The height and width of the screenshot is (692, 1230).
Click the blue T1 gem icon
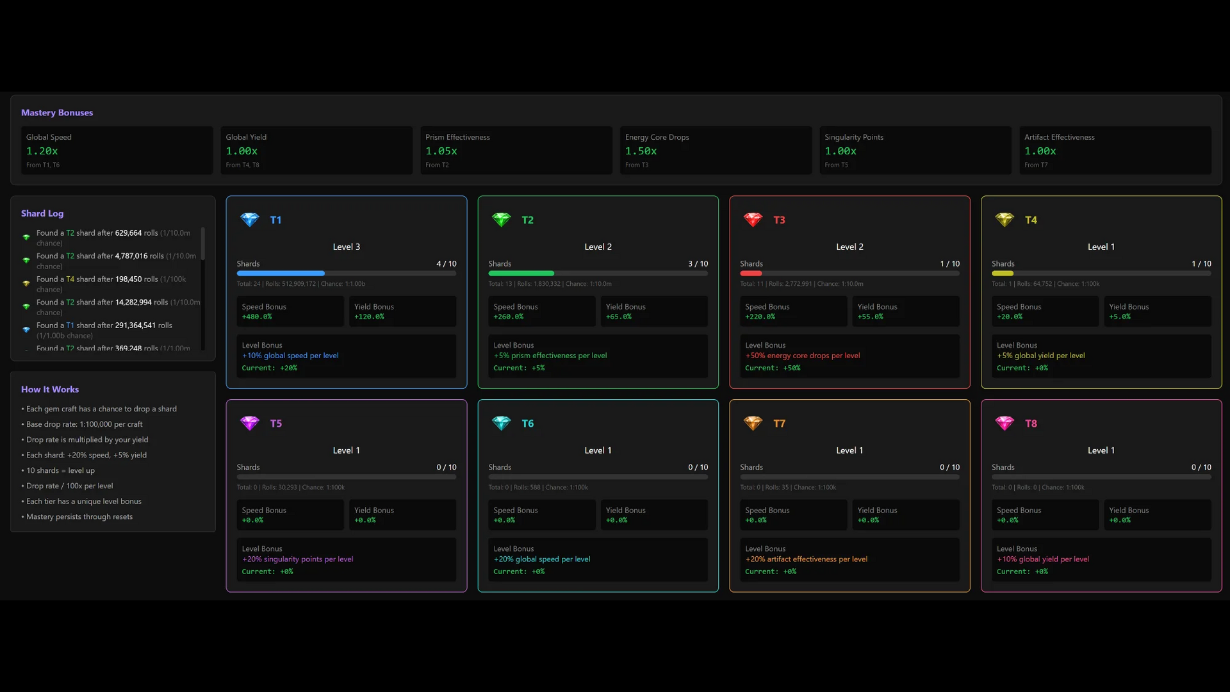pyautogui.click(x=250, y=220)
